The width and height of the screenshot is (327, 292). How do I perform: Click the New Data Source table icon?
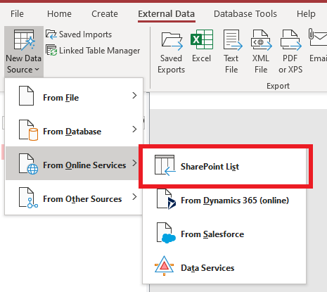coord(24,40)
